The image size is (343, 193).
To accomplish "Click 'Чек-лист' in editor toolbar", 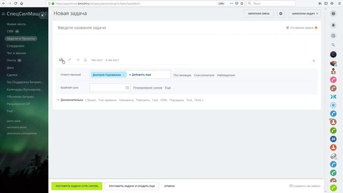I will [x=96, y=60].
